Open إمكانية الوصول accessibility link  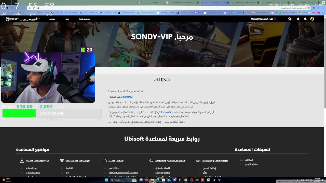[209, 168]
